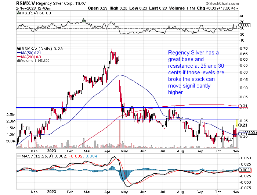Click the candlestick icon beside RSMX.V (Daily)
Image resolution: width=257 pixels, height=195 pixels.
coord(19,49)
